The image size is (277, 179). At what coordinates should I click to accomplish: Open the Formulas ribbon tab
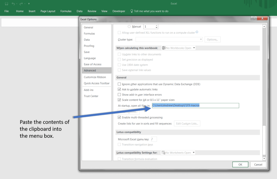tap(66, 11)
